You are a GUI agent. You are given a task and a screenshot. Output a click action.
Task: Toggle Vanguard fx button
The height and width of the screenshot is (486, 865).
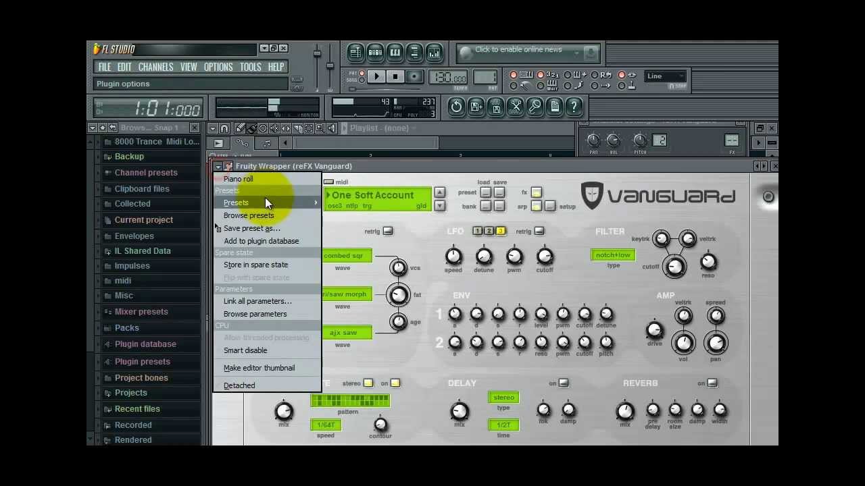click(x=536, y=192)
